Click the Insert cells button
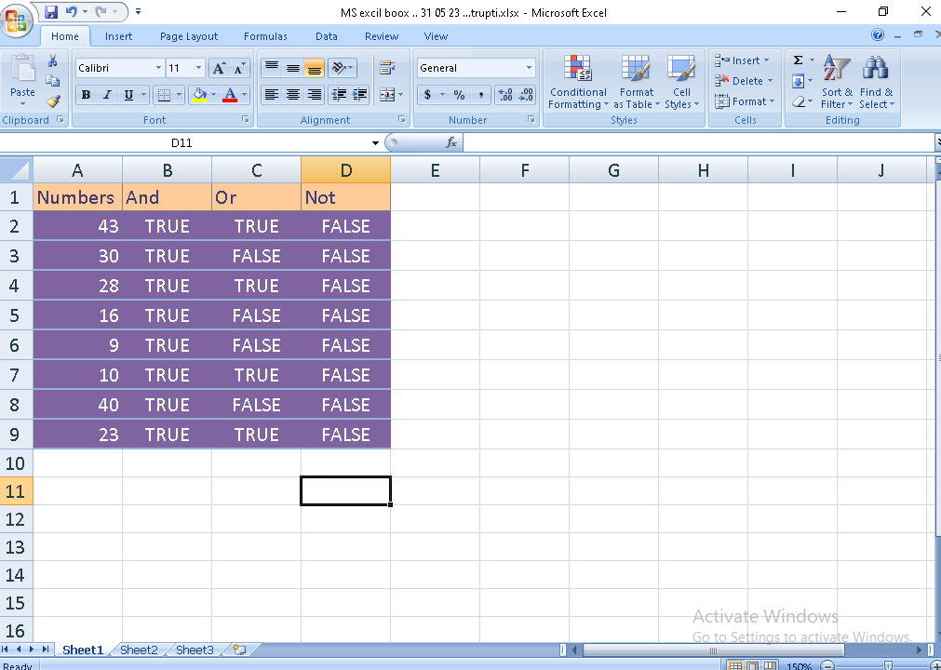 pyautogui.click(x=743, y=60)
